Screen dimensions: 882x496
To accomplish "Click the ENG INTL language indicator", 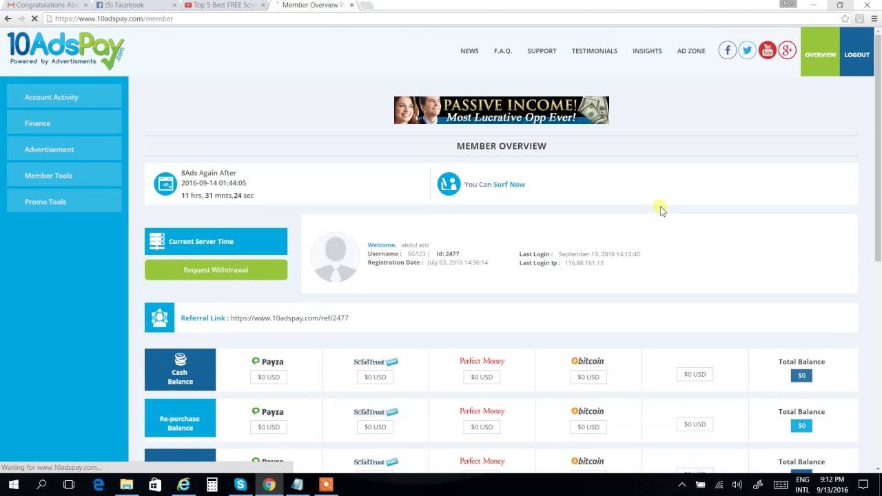I will coord(802,484).
